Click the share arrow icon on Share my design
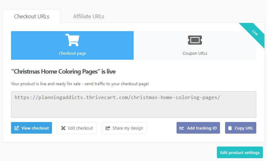This screenshot has height=161, width=267. coord(108,128)
